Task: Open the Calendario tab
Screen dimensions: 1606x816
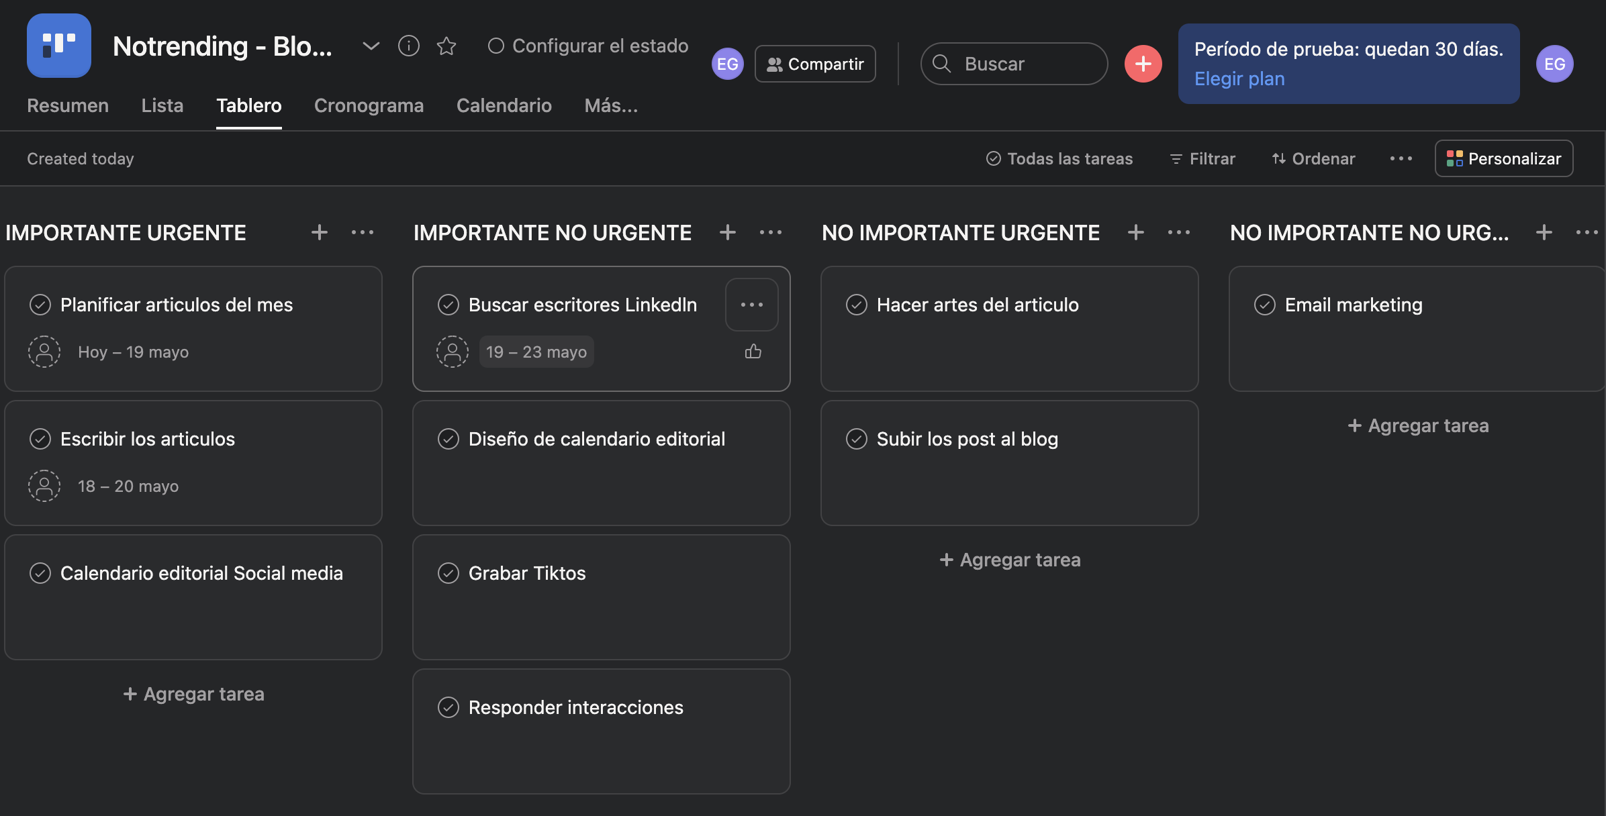Action: pyautogui.click(x=504, y=105)
